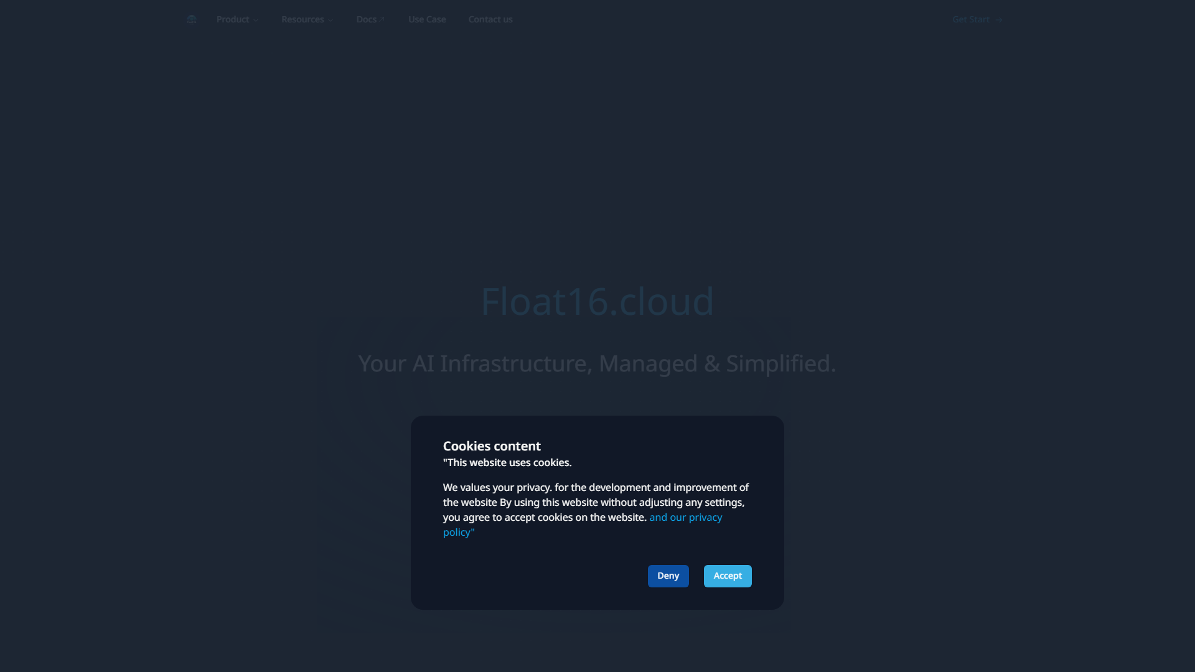The width and height of the screenshot is (1195, 672).
Task: Click the 'Cookies content' title
Action: click(492, 446)
